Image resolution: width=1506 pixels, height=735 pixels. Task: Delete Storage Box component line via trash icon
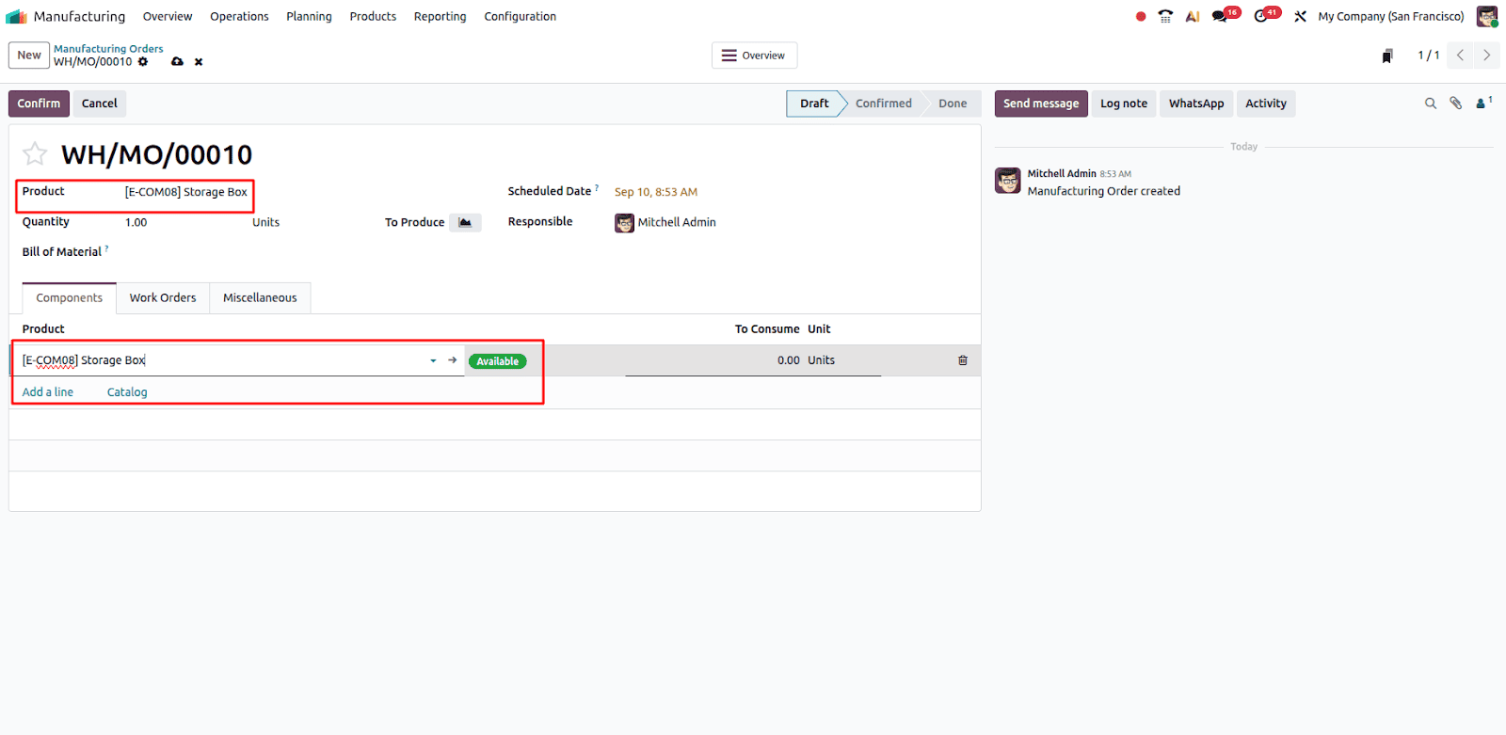(962, 360)
